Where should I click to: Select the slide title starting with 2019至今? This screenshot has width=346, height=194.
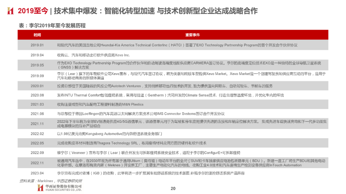coord(138,11)
